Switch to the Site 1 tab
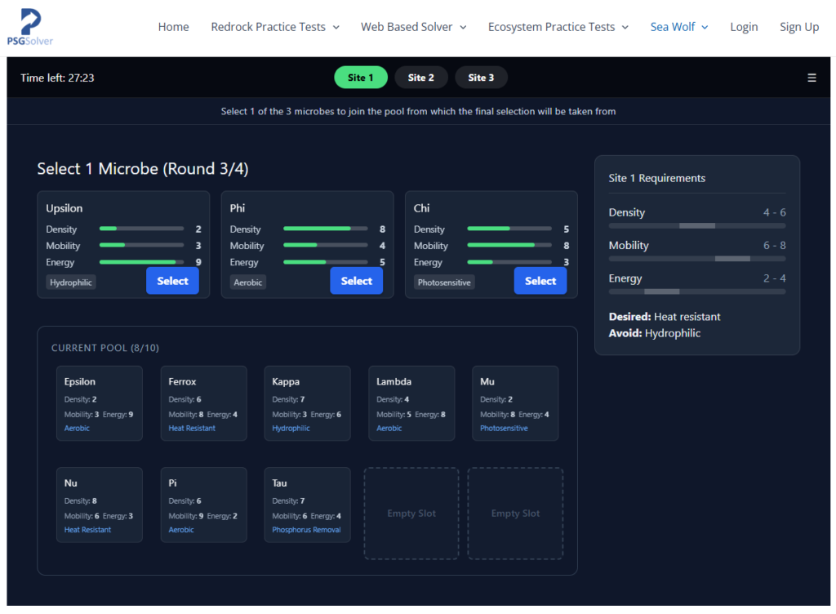This screenshot has height=614, width=836. click(360, 78)
